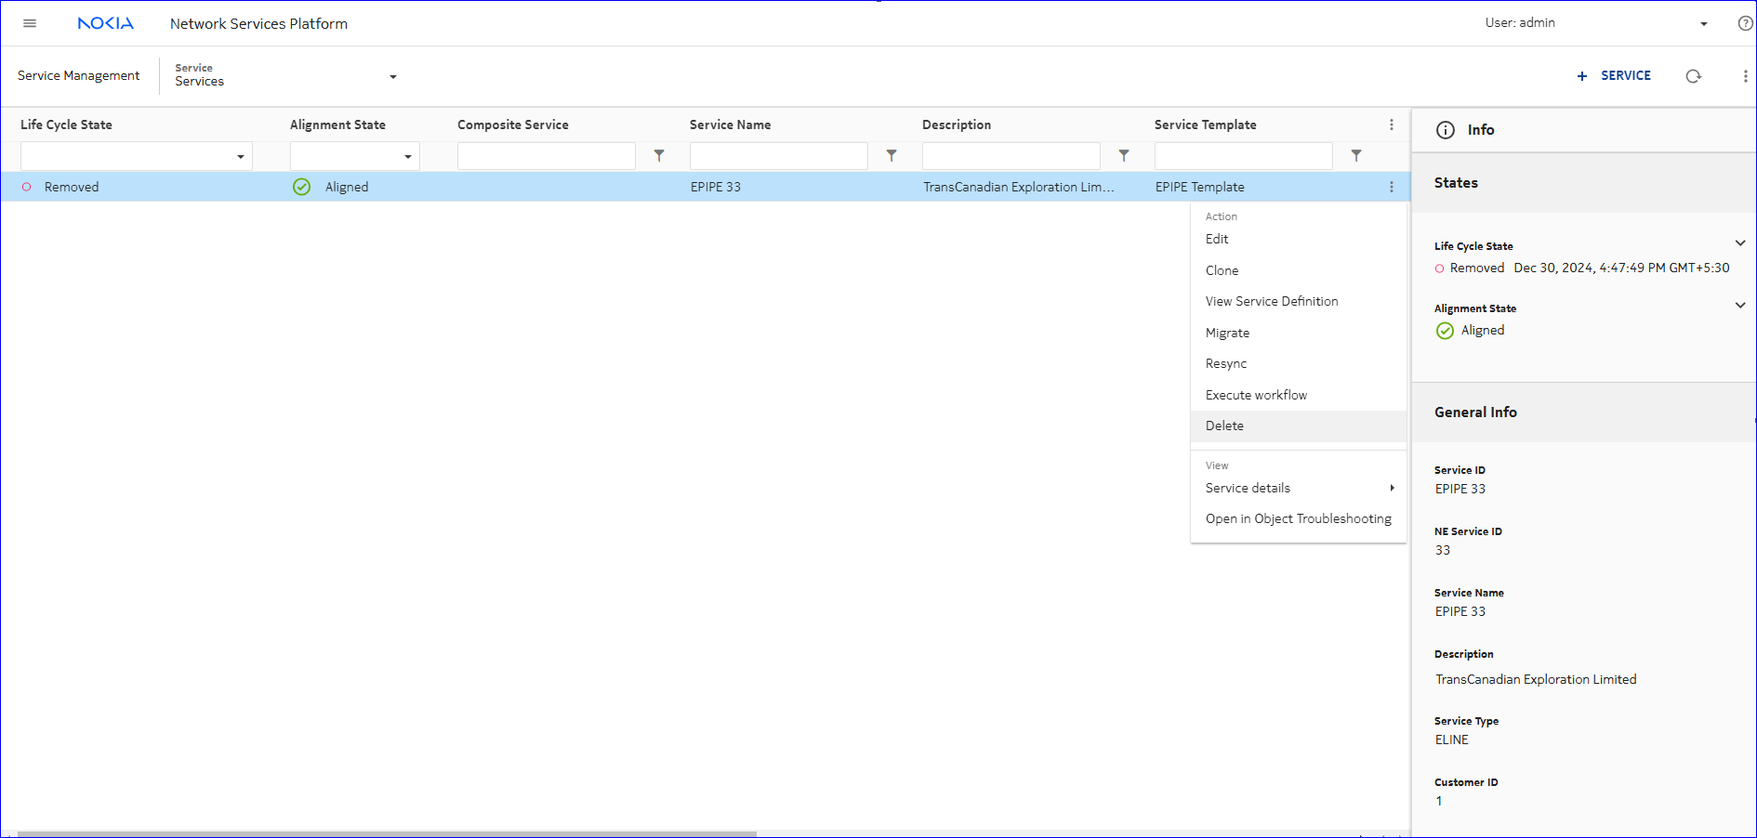This screenshot has height=838, width=1757.
Task: Click the Service Name filter icon
Action: pos(892,156)
